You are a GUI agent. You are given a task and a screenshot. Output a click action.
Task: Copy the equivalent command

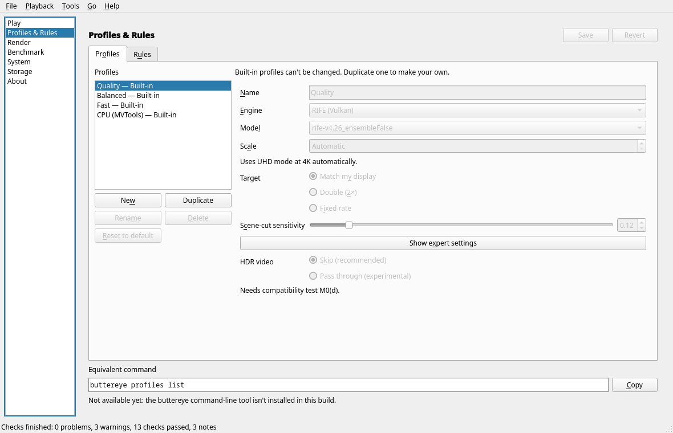click(x=634, y=385)
